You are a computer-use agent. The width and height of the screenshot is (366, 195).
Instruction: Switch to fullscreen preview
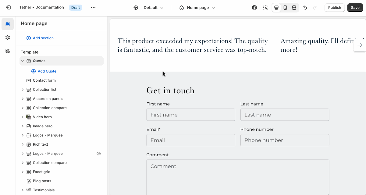click(294, 8)
